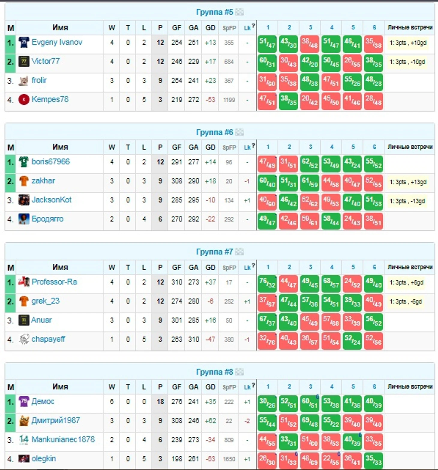This screenshot has height=470, width=438.
Task: Click Evgeny Ivanov's jersey avatar icon
Action: pos(24,43)
